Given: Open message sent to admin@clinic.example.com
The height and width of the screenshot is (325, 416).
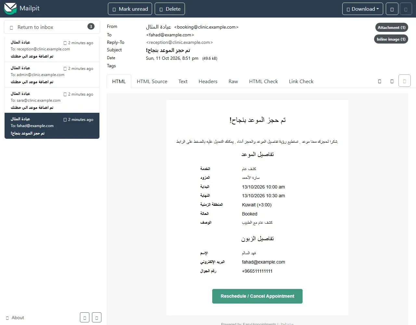Looking at the screenshot, I should click(52, 75).
